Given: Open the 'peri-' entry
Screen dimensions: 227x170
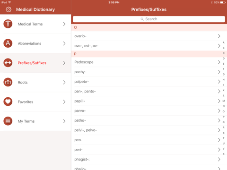Looking at the screenshot, I should pos(149,150).
